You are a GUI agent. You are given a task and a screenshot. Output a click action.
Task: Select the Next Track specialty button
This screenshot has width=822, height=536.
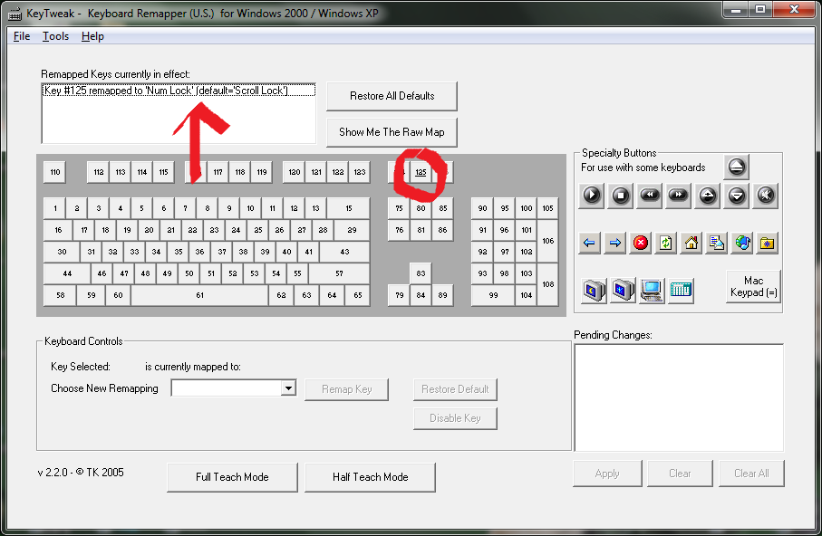click(x=679, y=194)
